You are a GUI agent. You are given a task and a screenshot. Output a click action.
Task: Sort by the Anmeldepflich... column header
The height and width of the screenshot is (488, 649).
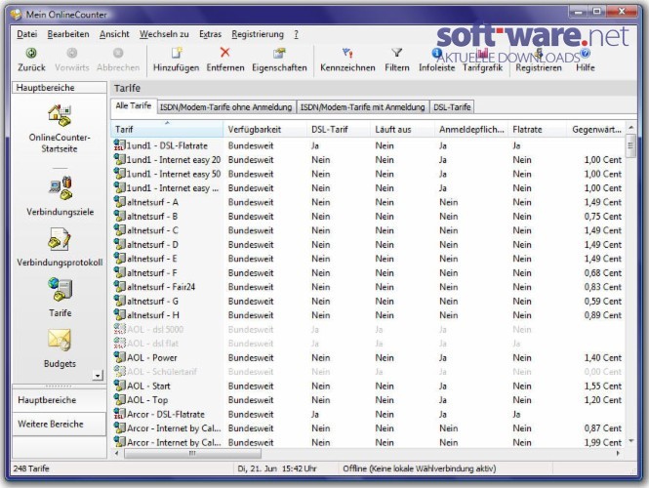click(471, 129)
